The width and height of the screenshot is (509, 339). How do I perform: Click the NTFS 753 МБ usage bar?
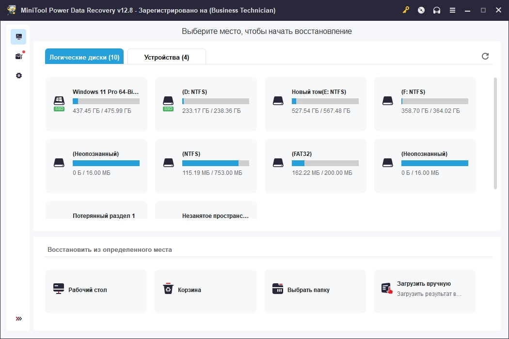point(216,163)
